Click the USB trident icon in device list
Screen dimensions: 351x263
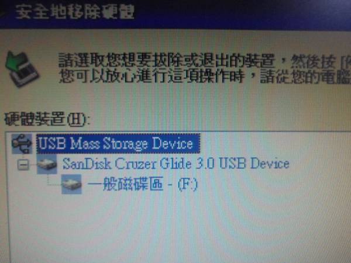(x=22, y=144)
